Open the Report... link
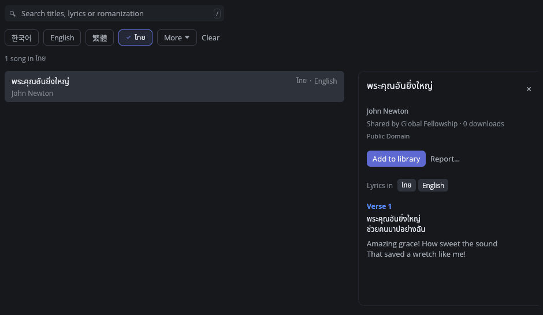The width and height of the screenshot is (543, 315). tap(445, 159)
